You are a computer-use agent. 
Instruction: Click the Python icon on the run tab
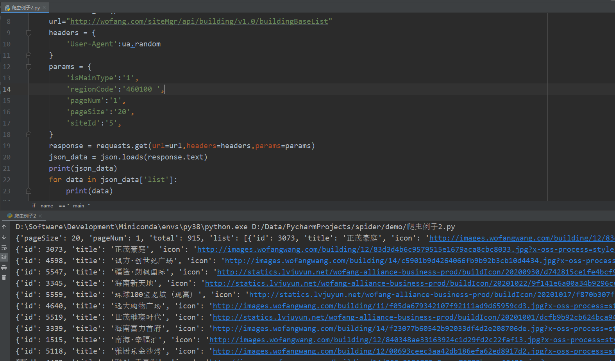pyautogui.click(x=10, y=216)
